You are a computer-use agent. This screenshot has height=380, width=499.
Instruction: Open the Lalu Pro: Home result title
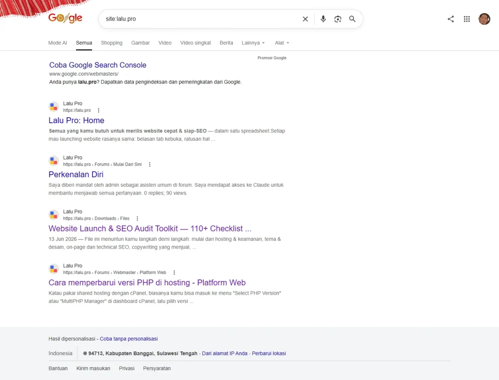click(77, 121)
